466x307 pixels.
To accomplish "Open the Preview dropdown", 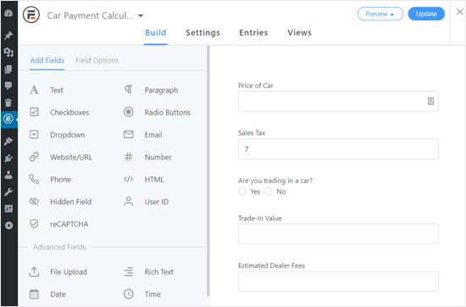I will click(x=380, y=14).
